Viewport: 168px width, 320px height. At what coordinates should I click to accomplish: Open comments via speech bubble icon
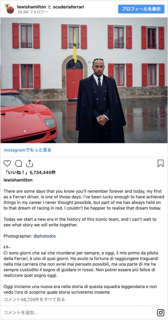(x=18, y=163)
